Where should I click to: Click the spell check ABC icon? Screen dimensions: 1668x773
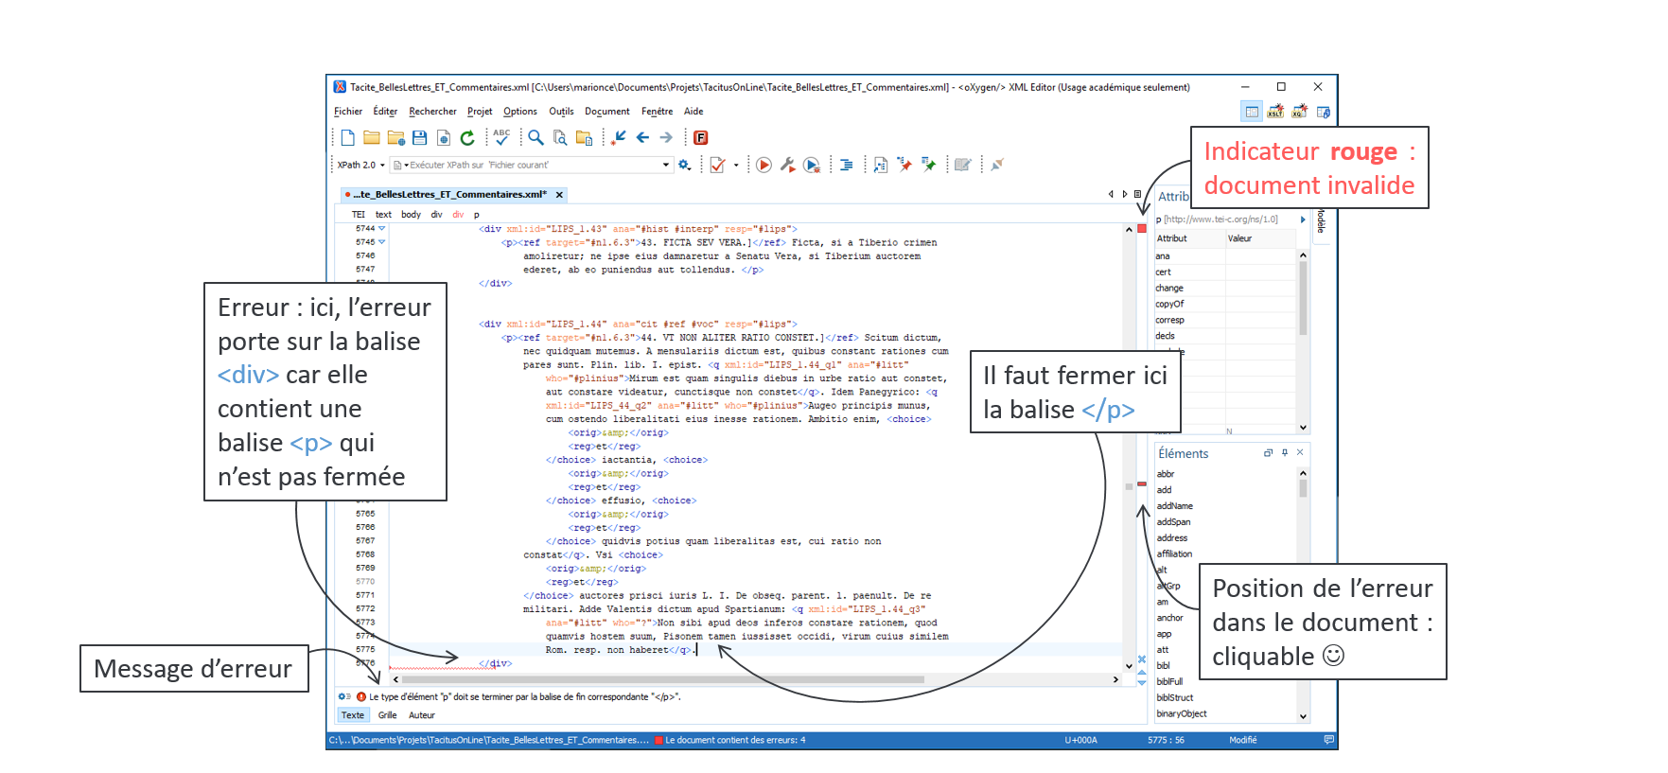(x=501, y=138)
